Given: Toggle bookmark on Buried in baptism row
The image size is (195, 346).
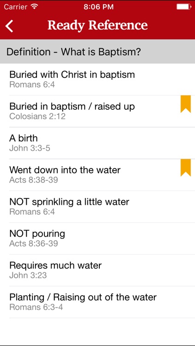Looking at the screenshot, I should pyautogui.click(x=185, y=104).
